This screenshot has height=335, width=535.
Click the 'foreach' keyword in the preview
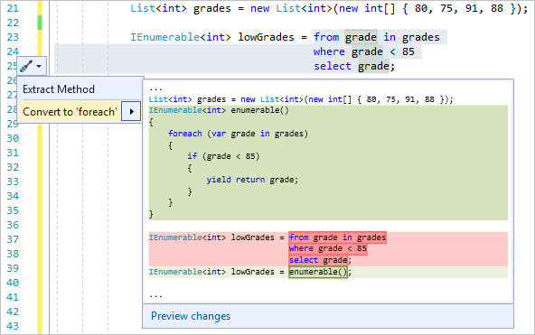click(x=185, y=134)
